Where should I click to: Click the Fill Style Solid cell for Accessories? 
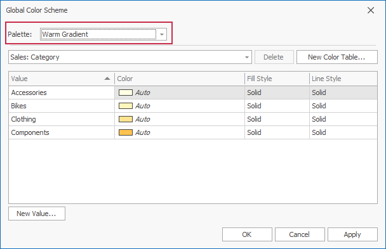pyautogui.click(x=277, y=93)
